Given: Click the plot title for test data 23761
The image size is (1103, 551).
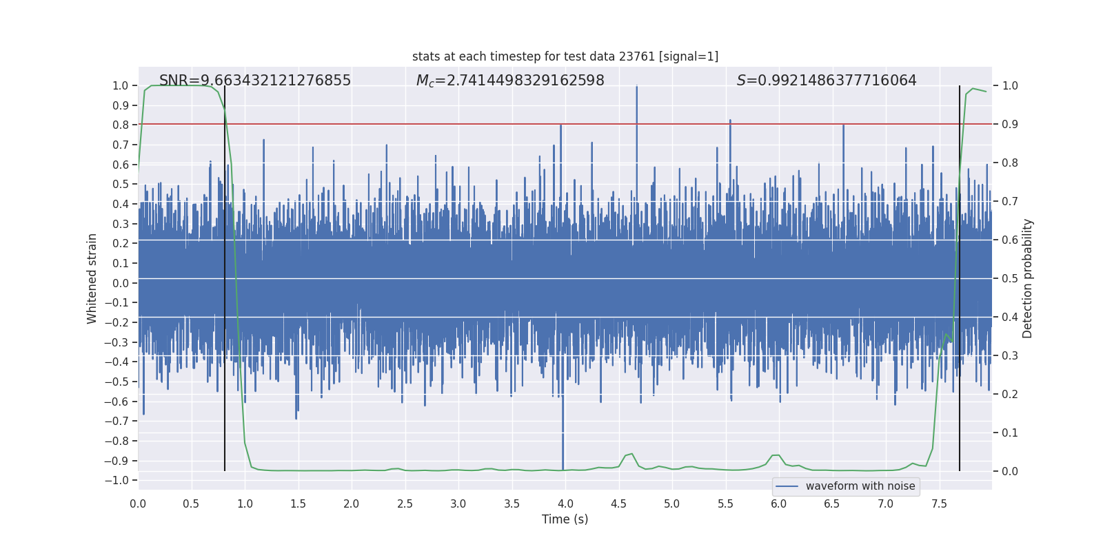Looking at the screenshot, I should pos(565,56).
